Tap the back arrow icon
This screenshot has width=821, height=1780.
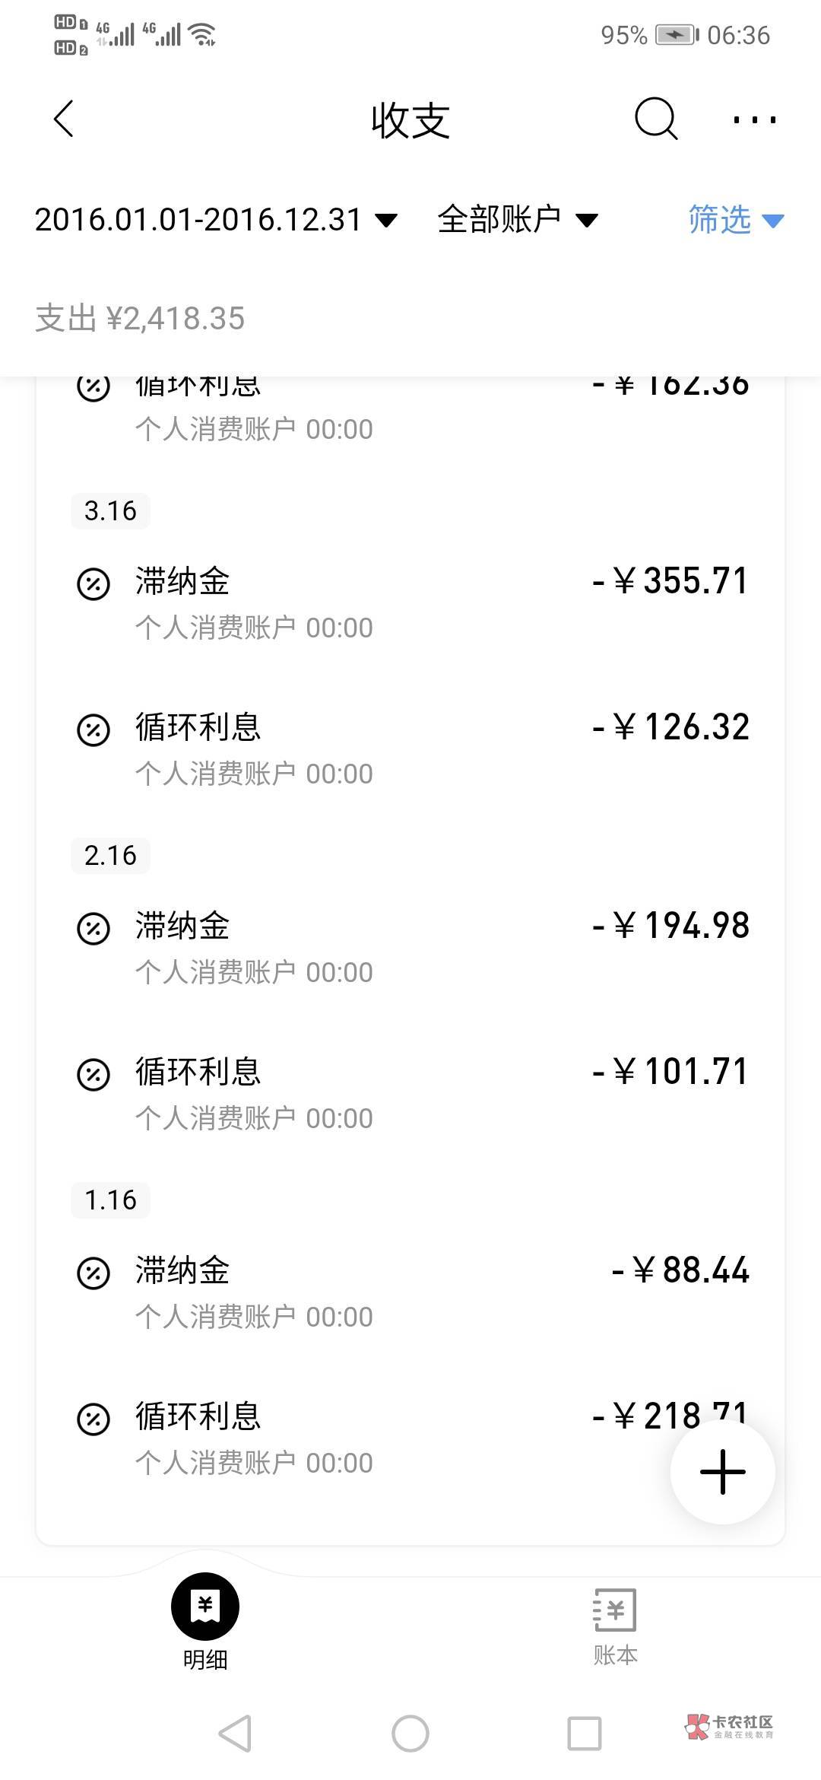[64, 119]
